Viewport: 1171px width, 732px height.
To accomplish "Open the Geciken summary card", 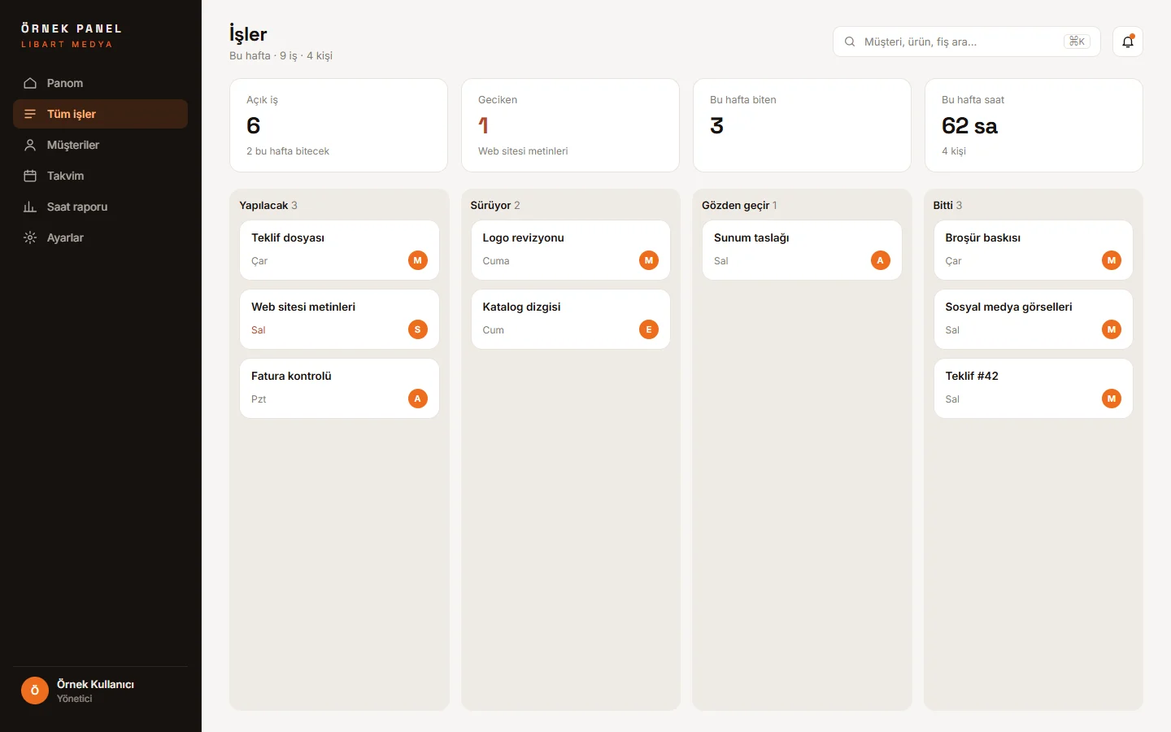I will (570, 125).
